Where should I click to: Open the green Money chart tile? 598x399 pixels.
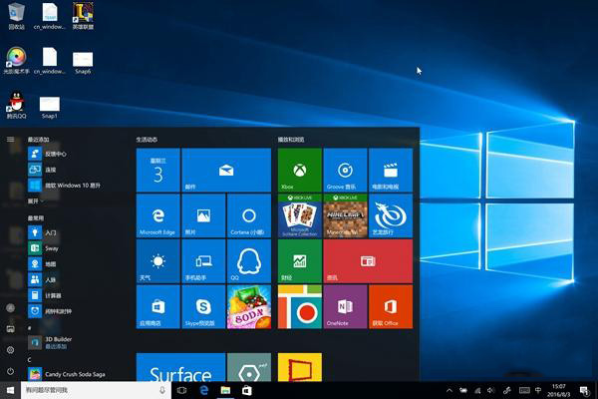point(300,261)
